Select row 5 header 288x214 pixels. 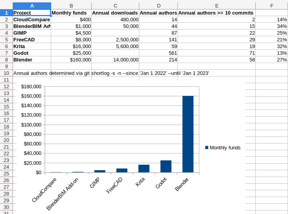coord(6,39)
